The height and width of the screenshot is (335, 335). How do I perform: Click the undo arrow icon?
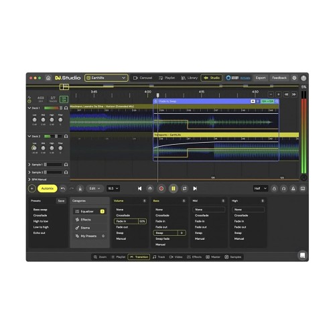[x=63, y=188]
